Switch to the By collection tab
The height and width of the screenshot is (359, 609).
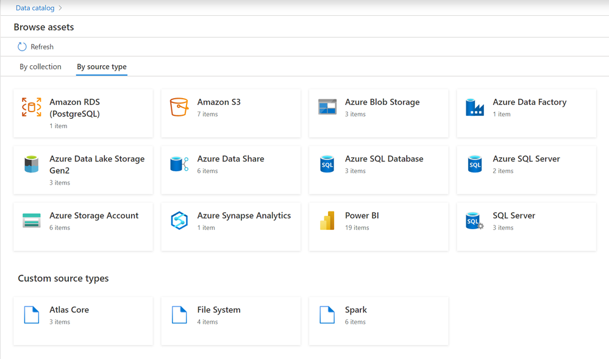[x=40, y=66]
